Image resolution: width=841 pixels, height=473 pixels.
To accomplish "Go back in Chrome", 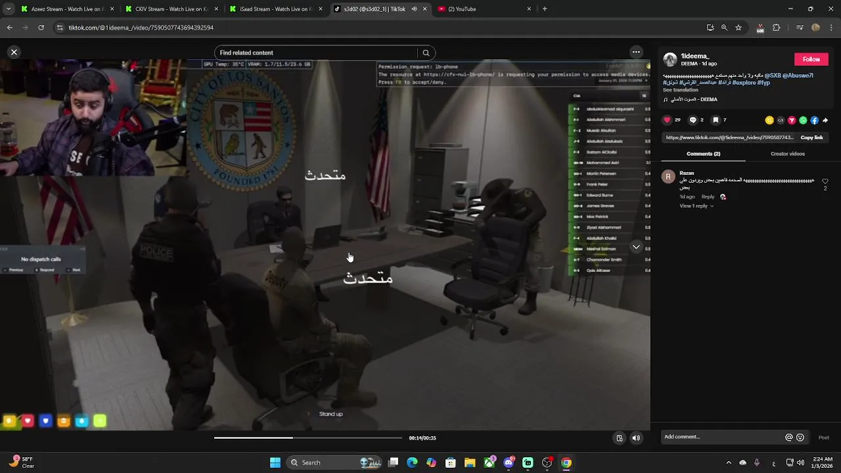I will [9, 28].
